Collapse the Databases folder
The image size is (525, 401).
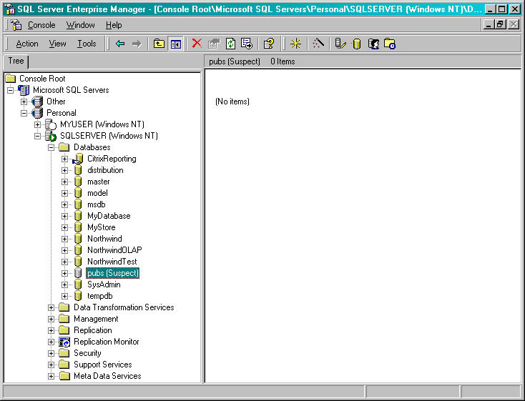[51, 147]
